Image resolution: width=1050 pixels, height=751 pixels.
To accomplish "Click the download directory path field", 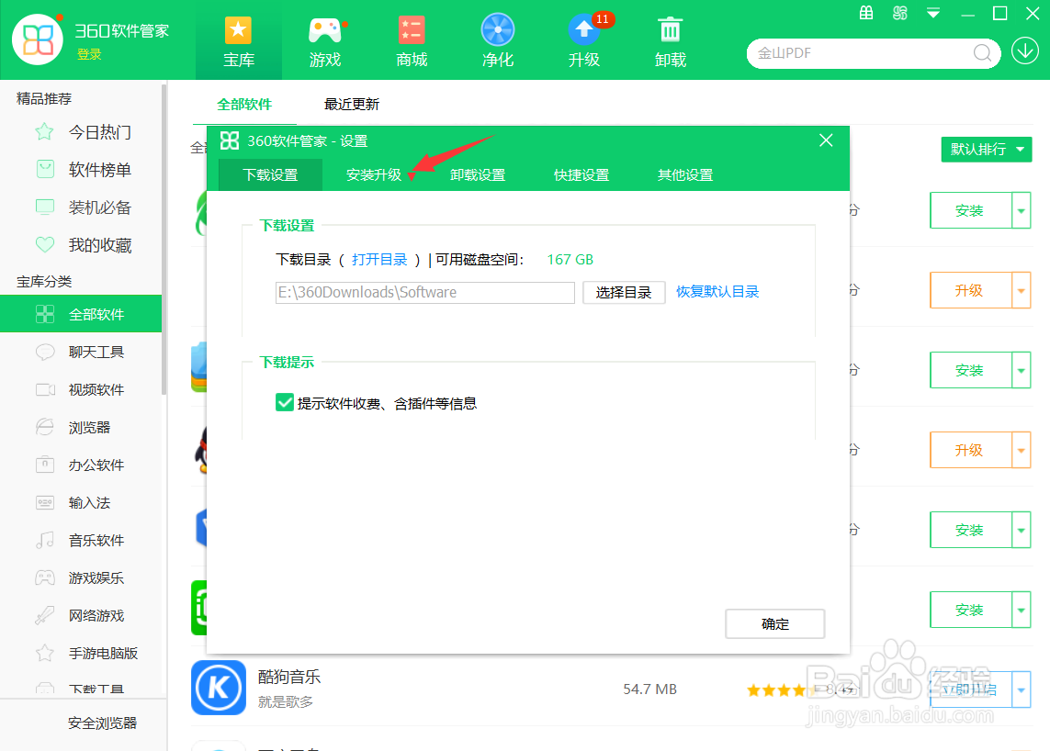I will [425, 293].
